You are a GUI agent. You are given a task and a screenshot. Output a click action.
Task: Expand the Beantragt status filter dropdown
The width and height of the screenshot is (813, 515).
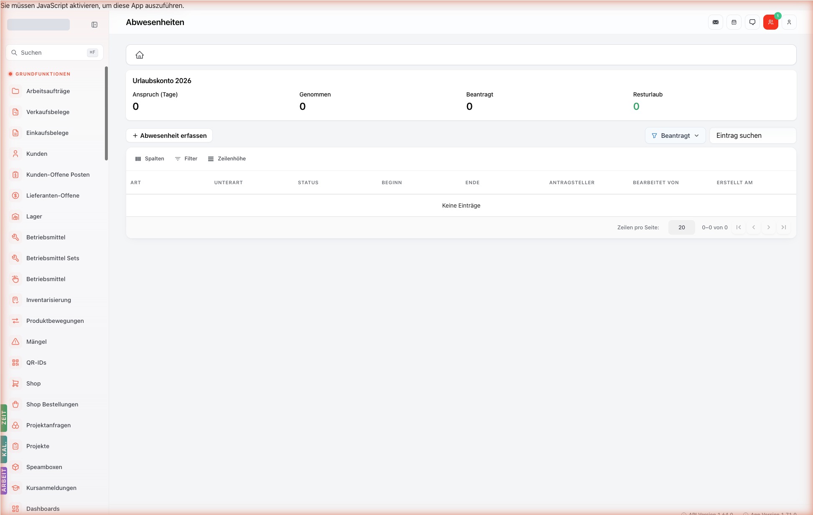tap(675, 135)
